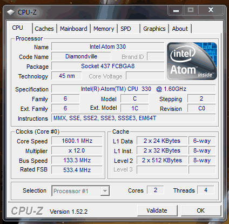
Task: Minimize the CPU-Z window
Action: pyautogui.click(x=176, y=10)
